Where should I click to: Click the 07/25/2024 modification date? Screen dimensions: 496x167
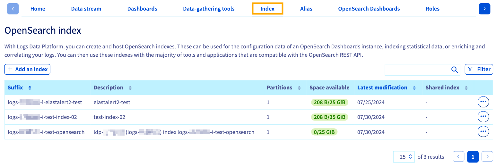tap(371, 102)
